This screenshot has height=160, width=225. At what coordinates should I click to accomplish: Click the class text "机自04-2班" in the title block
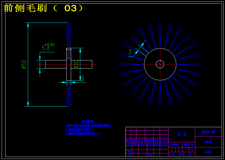[x=208, y=132]
